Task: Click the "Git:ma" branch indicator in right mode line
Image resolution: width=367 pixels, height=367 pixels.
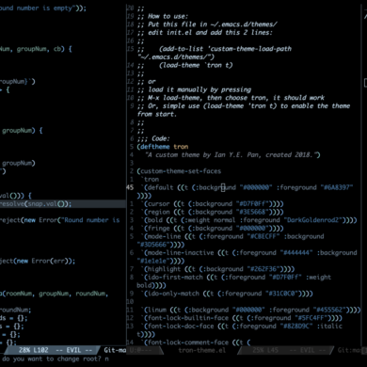Action: [349, 350]
